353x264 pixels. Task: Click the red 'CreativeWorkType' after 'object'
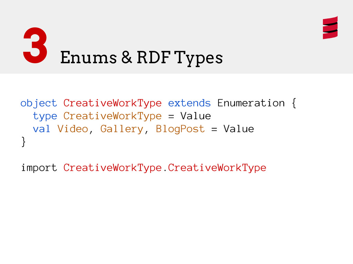point(112,103)
